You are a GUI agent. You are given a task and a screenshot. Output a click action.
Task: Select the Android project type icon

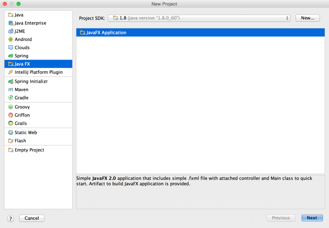11,39
